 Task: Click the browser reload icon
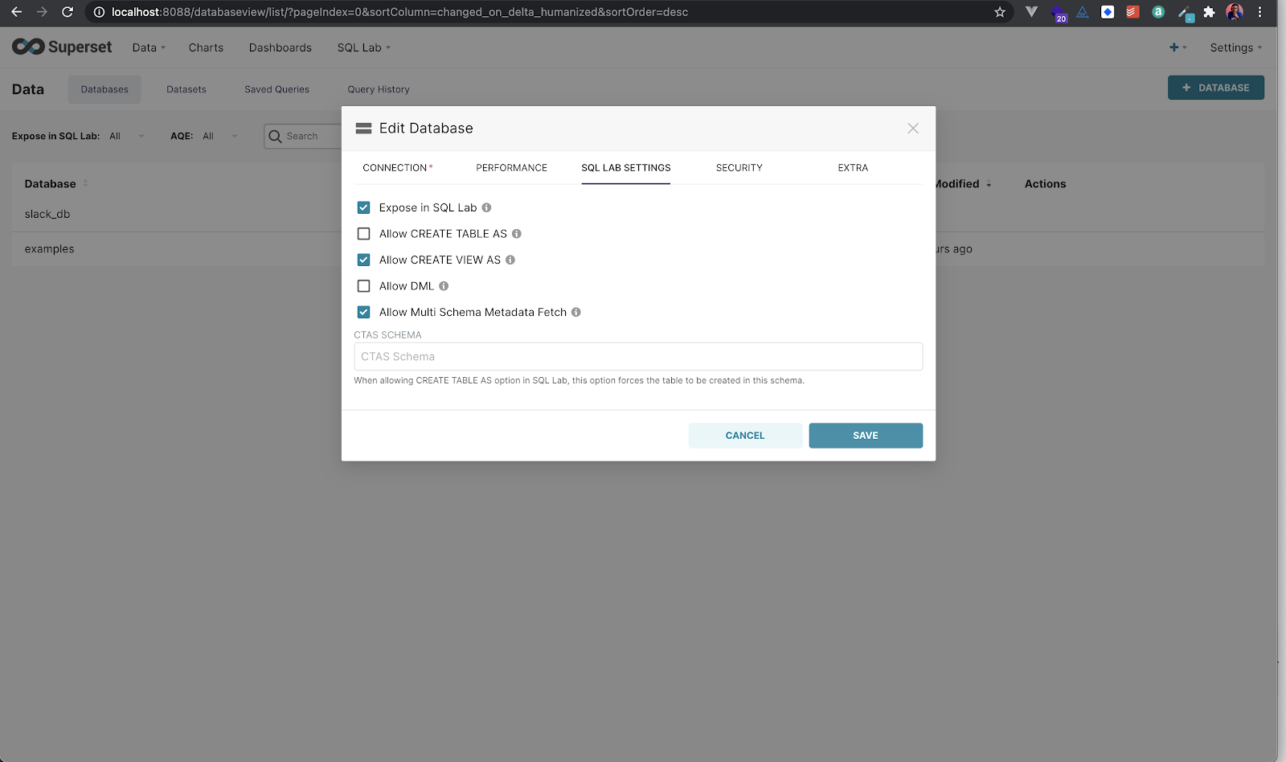[x=67, y=12]
